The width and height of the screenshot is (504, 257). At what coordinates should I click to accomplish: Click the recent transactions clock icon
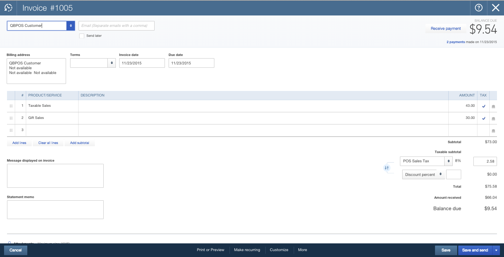point(8,8)
